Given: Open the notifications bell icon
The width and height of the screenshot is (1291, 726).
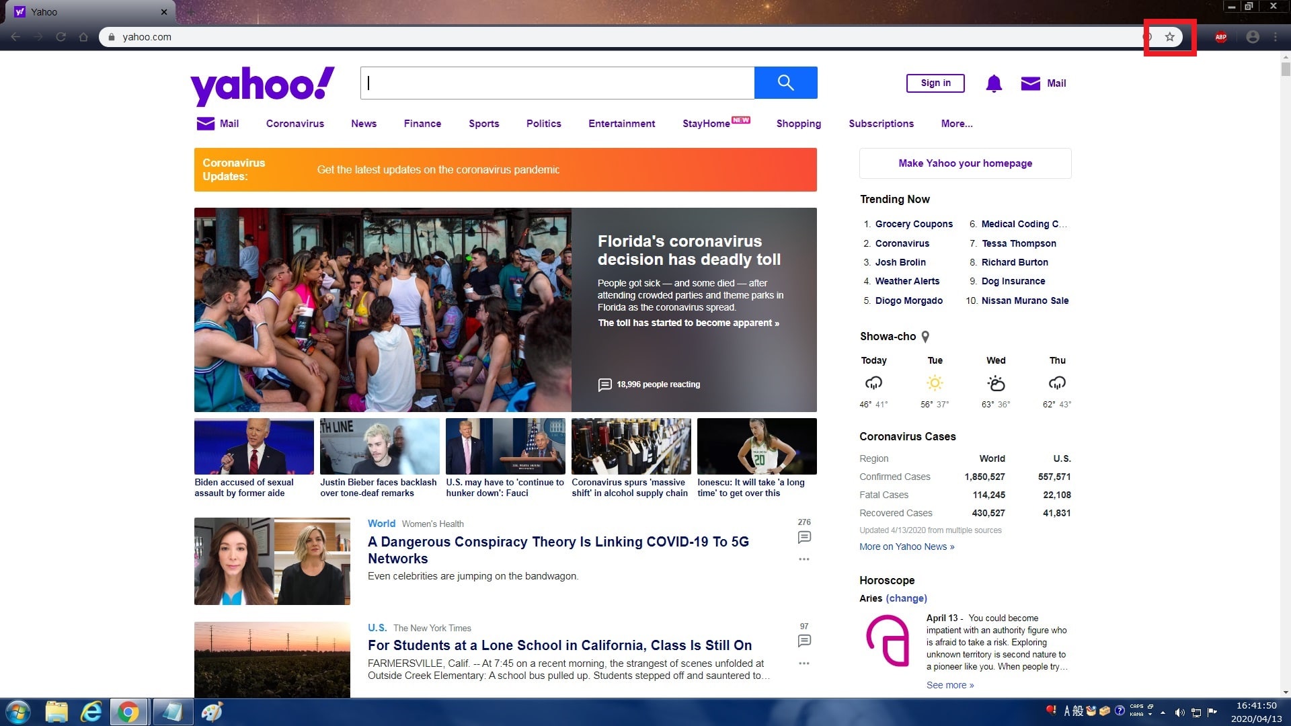Looking at the screenshot, I should tap(994, 83).
